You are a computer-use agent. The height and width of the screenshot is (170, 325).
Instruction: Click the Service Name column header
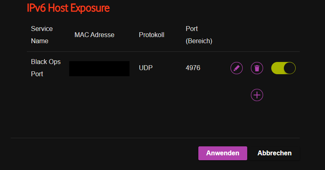tap(42, 35)
